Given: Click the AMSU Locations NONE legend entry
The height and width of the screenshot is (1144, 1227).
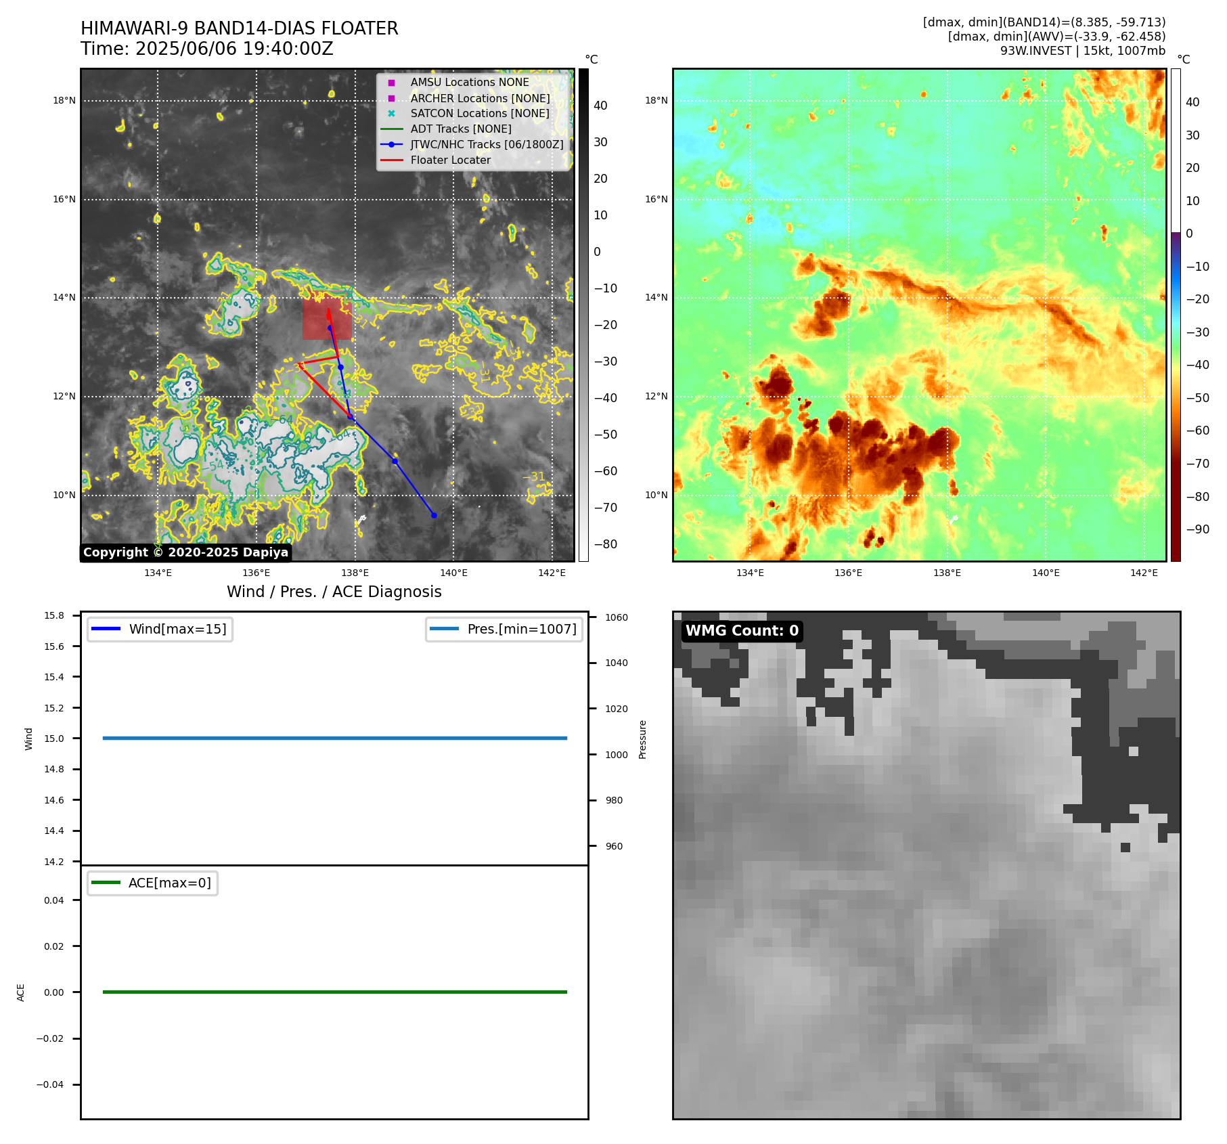Looking at the screenshot, I should coord(470,82).
